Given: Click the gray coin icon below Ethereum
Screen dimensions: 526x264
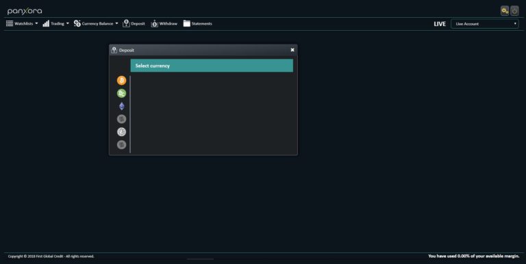Looking at the screenshot, I should click(121, 119).
